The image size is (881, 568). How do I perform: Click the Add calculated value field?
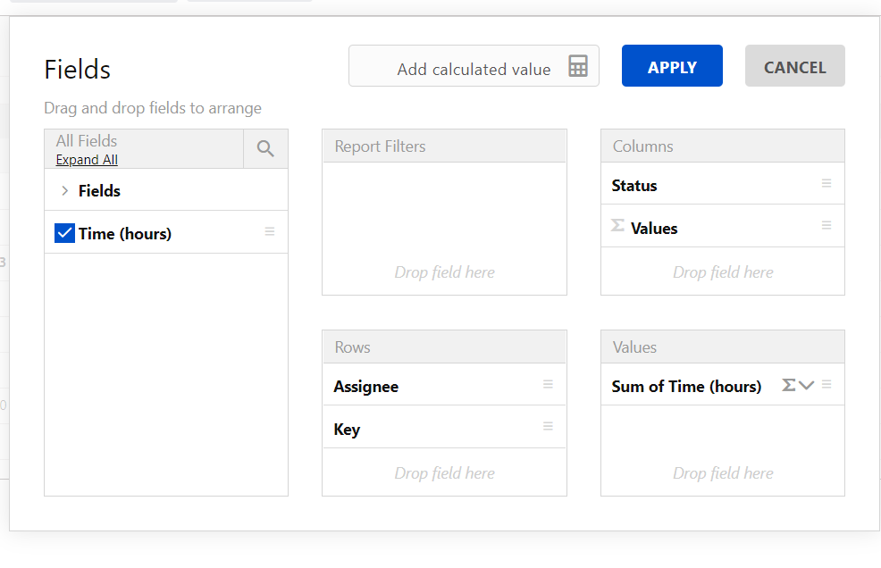tap(474, 69)
